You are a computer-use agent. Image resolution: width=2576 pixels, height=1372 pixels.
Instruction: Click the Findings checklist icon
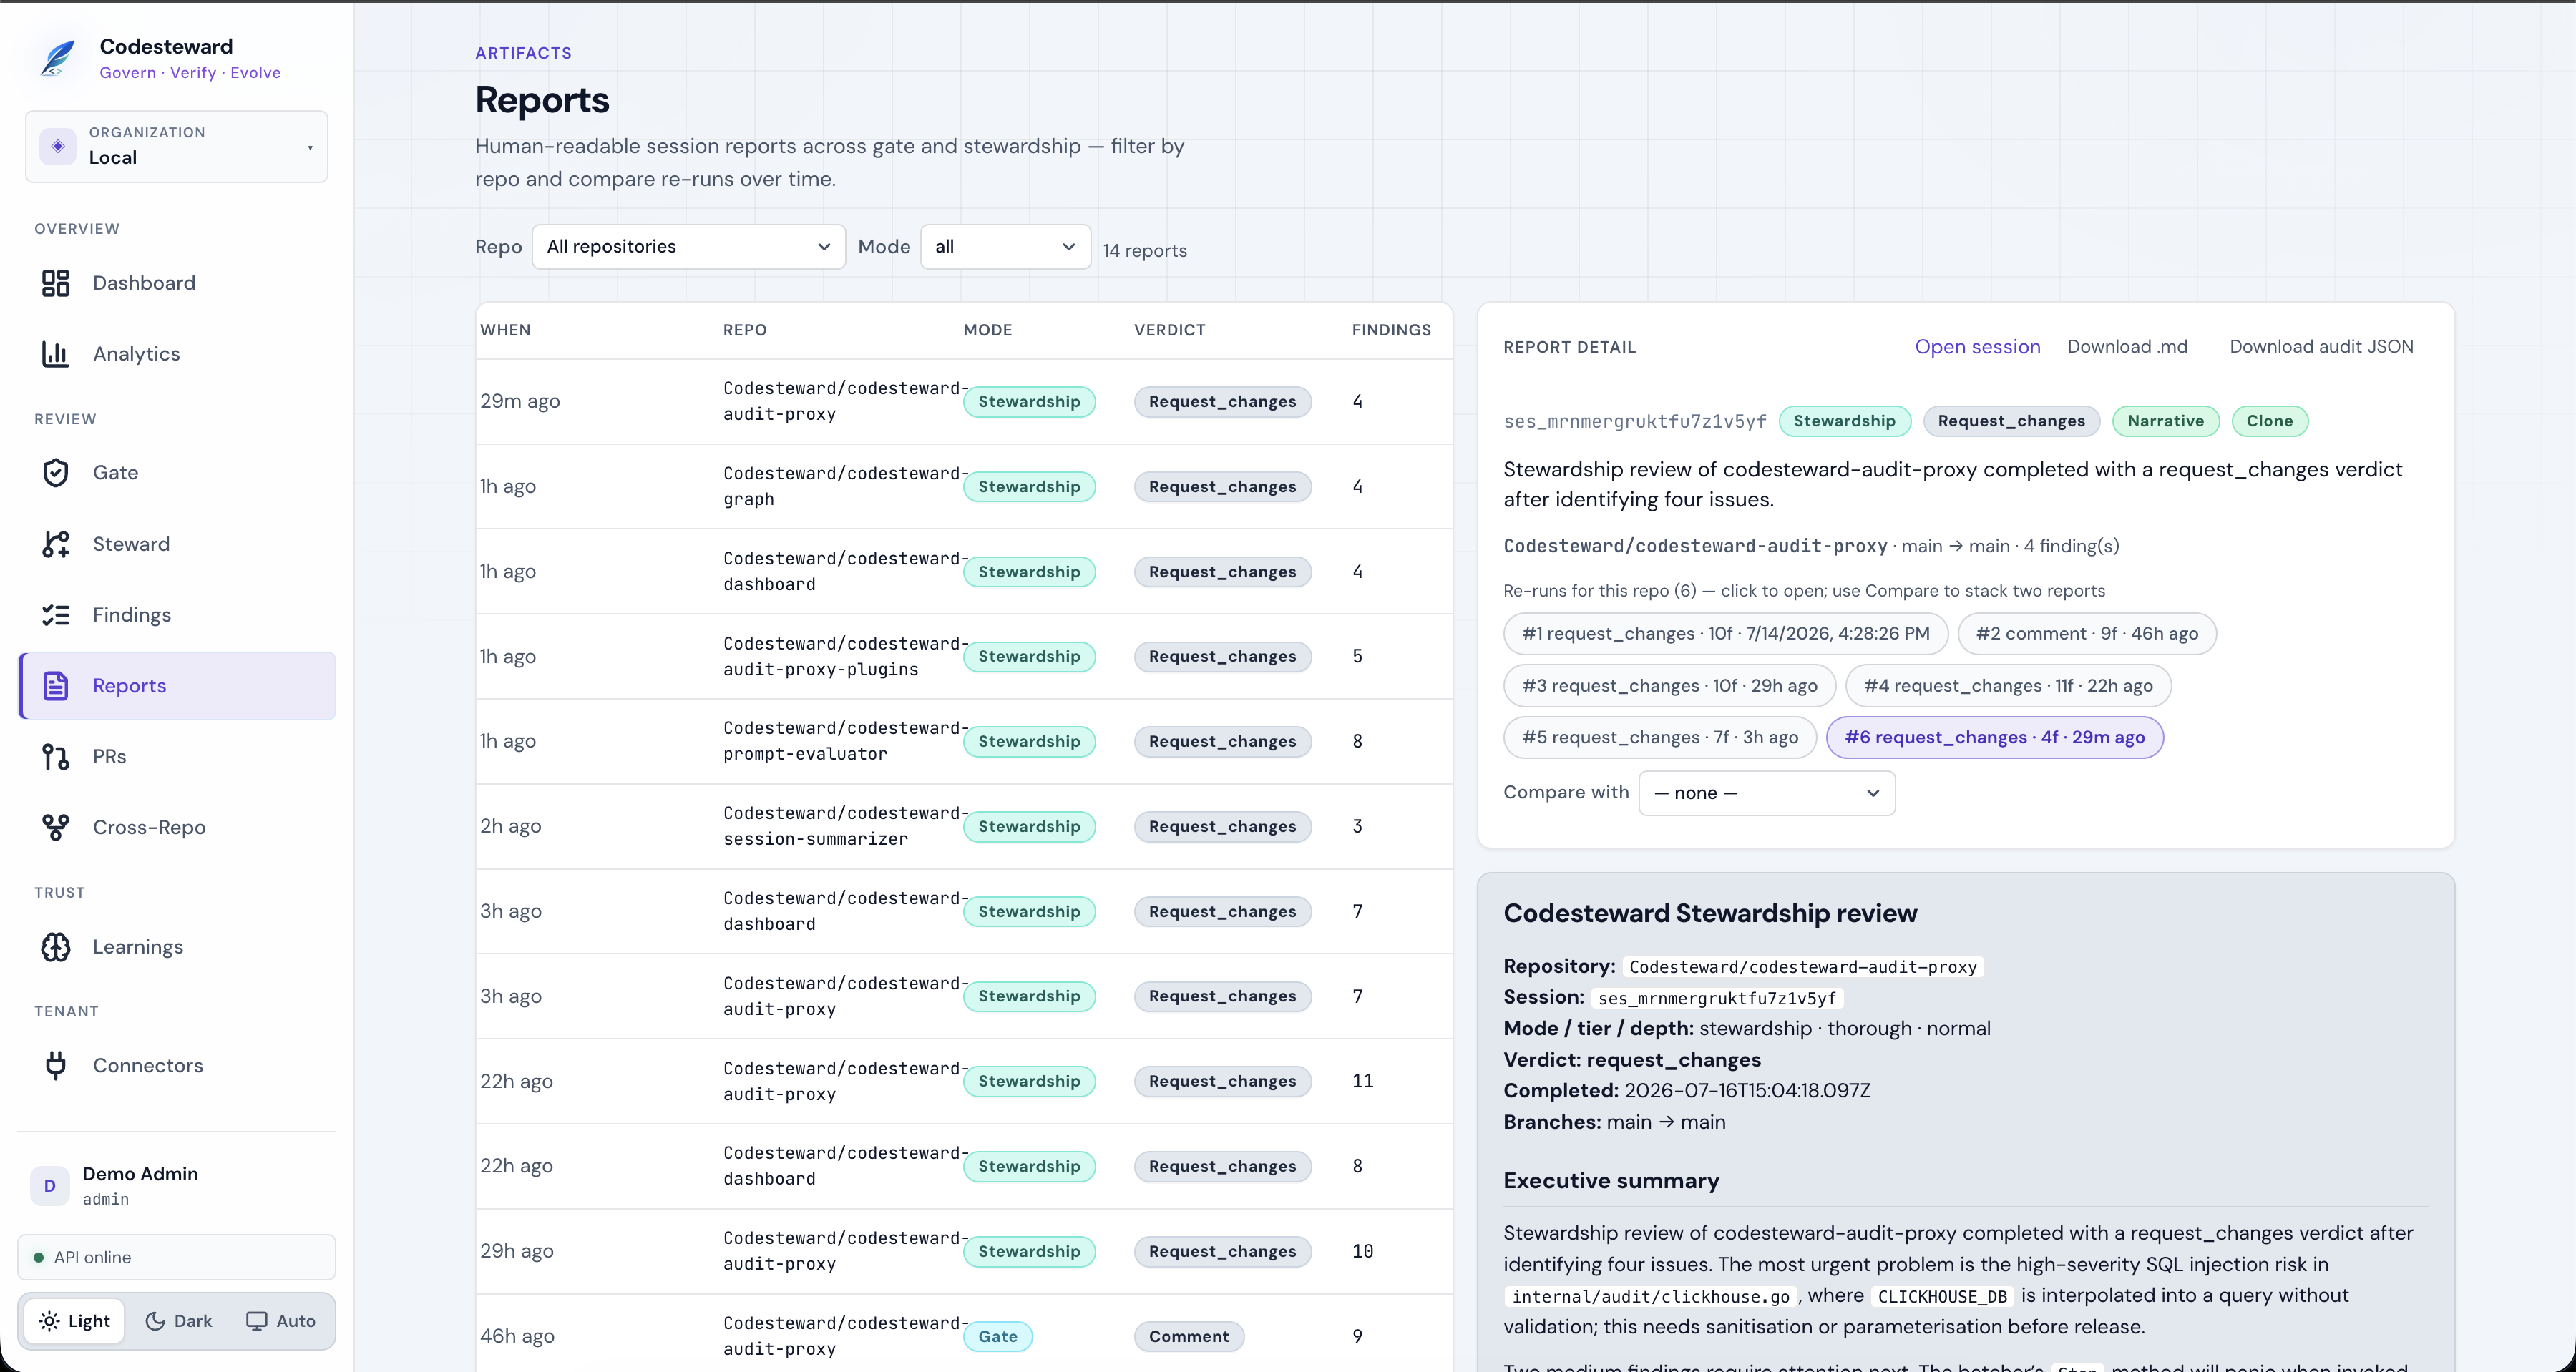coord(56,615)
